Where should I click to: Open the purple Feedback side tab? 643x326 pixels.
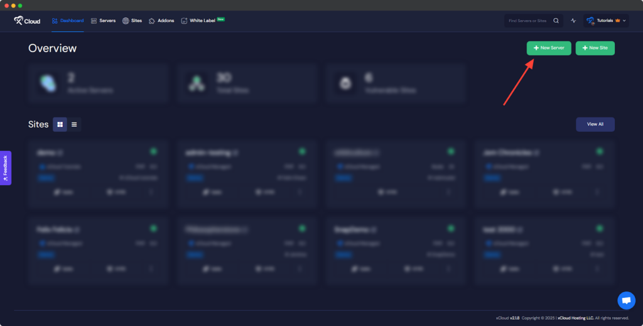(6, 168)
